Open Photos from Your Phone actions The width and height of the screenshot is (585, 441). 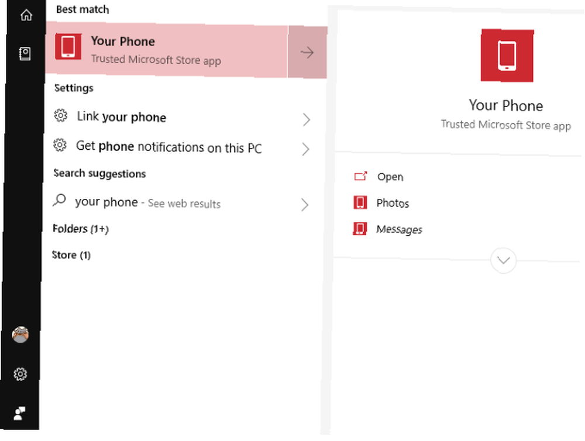tap(393, 203)
